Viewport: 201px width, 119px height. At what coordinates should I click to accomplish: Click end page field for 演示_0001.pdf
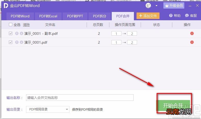(132, 42)
